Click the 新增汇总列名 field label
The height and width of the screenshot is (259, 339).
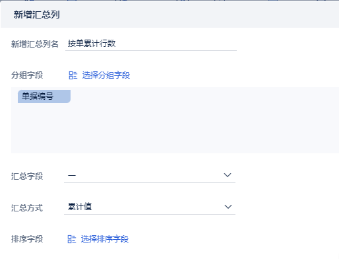coord(35,44)
